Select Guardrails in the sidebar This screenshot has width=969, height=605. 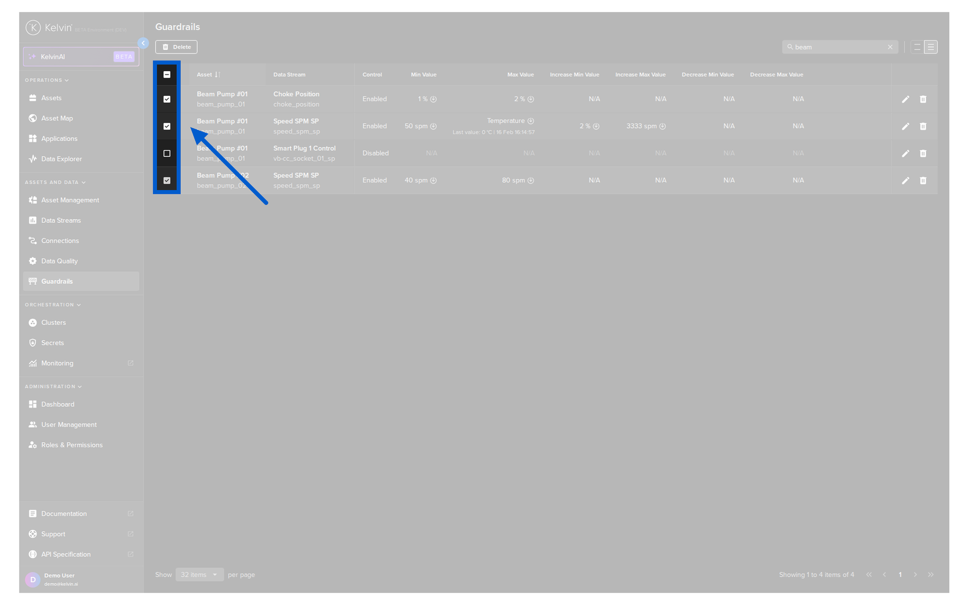click(57, 281)
